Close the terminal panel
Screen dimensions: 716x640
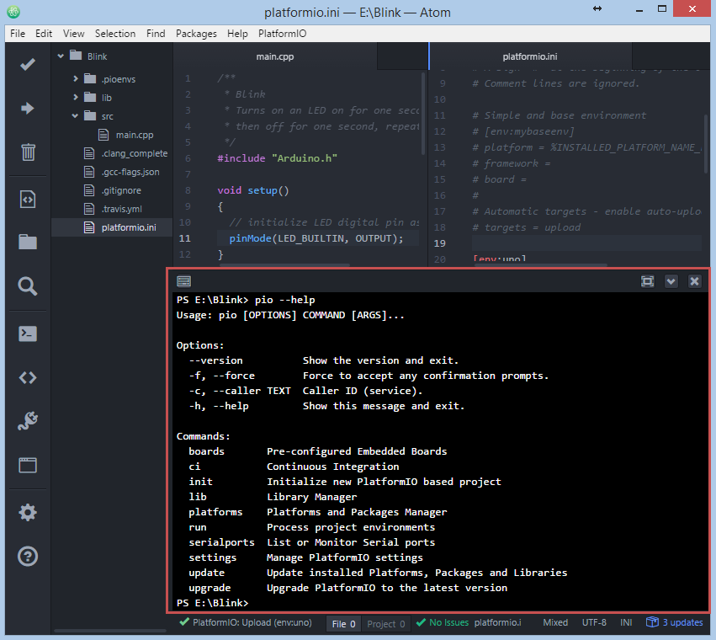pos(694,281)
